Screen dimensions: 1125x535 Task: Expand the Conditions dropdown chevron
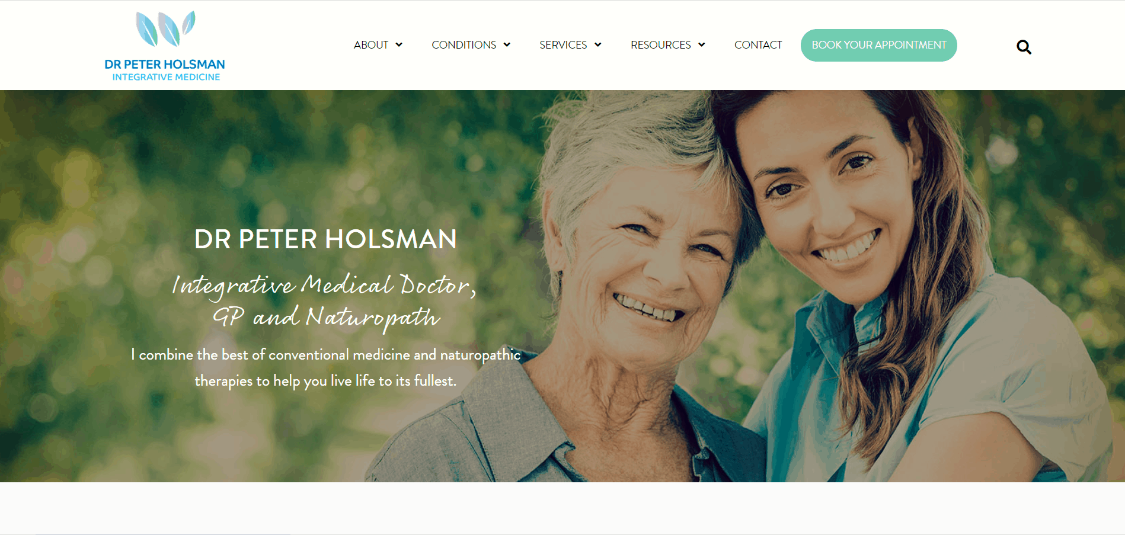(507, 45)
